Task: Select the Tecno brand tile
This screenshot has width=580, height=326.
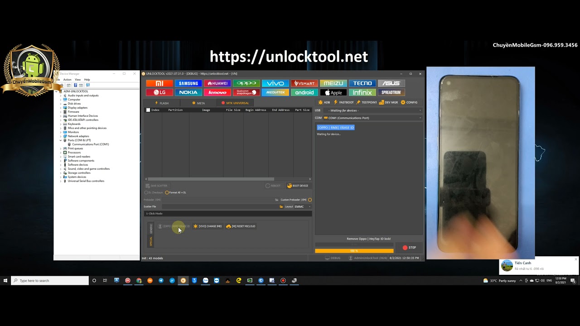Action: coord(362,83)
